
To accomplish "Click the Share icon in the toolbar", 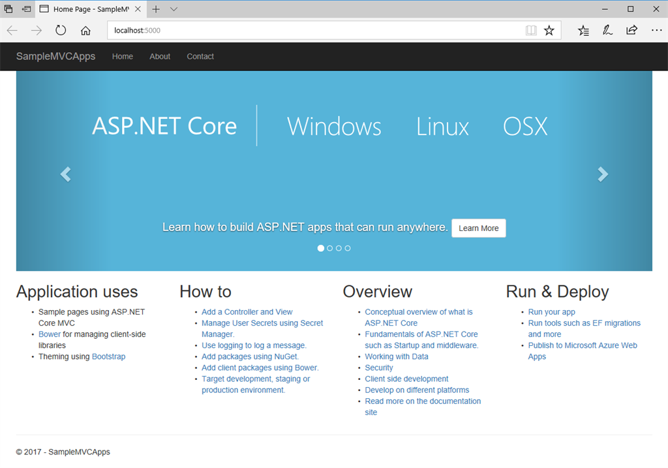I will pyautogui.click(x=631, y=30).
